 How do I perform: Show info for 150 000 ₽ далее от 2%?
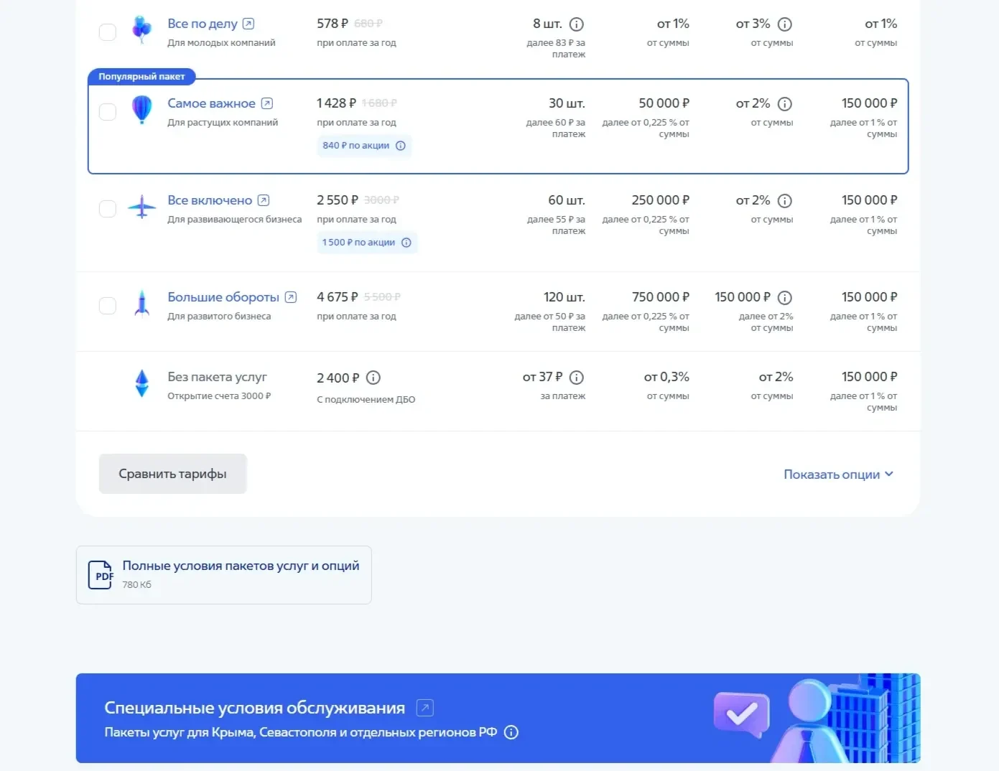click(785, 298)
